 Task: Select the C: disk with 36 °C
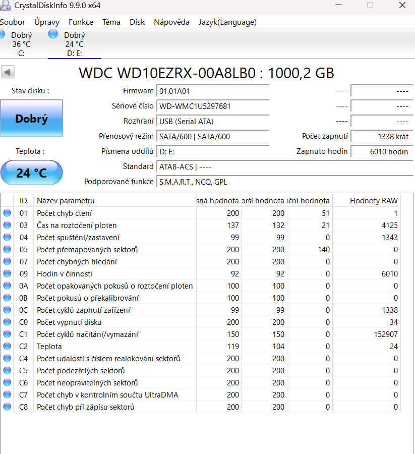[21, 44]
